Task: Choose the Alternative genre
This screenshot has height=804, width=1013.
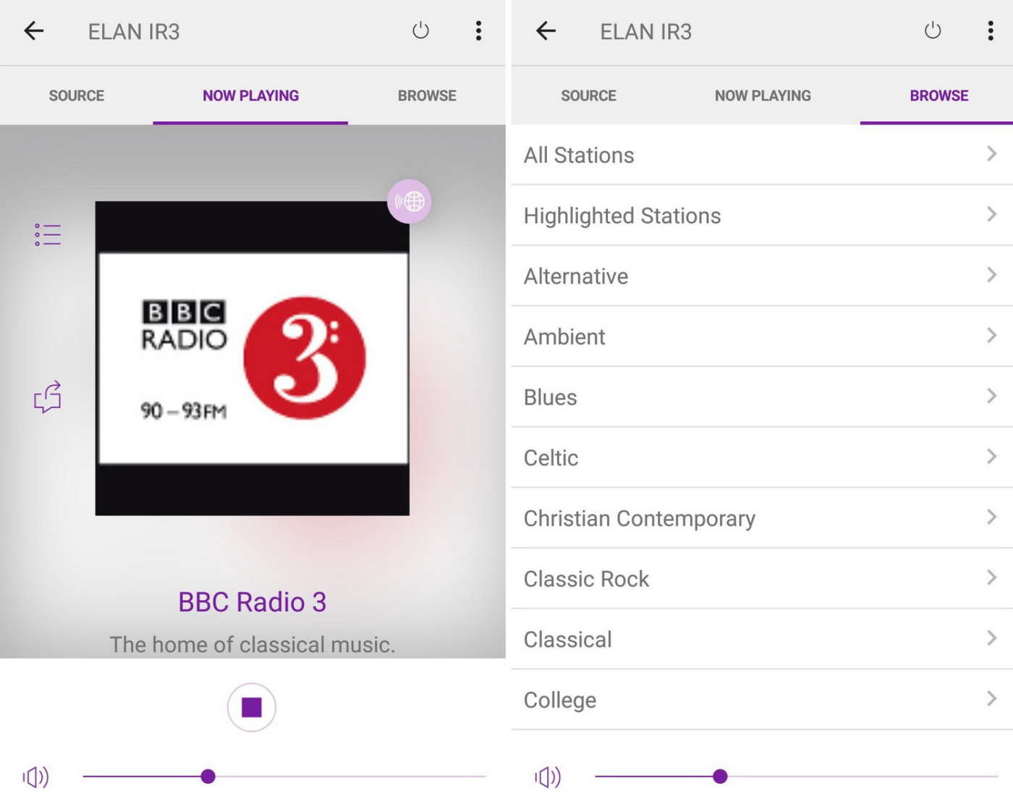Action: point(762,276)
